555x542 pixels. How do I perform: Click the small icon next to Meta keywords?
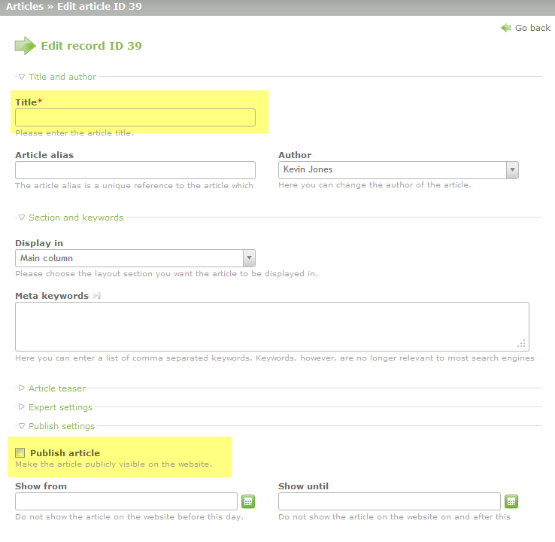click(96, 296)
